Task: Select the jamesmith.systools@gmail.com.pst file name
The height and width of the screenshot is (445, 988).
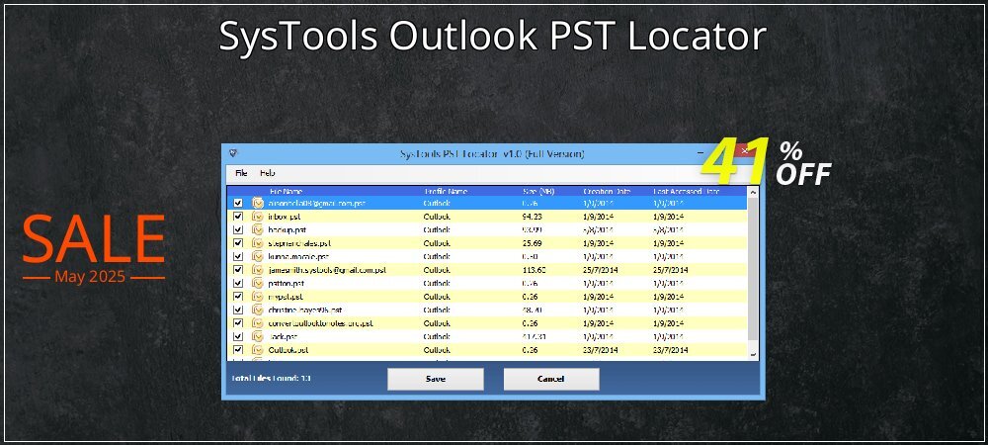Action: click(327, 270)
